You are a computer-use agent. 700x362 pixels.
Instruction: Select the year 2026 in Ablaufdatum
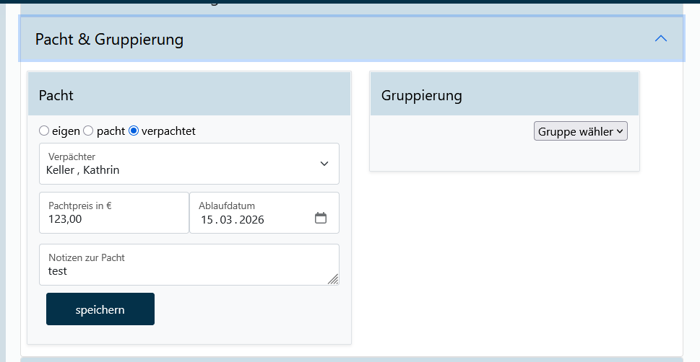pos(252,220)
